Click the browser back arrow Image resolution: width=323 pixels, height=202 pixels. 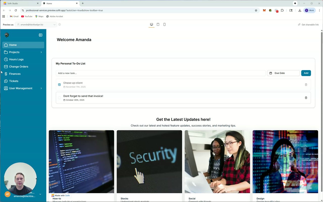(4, 10)
